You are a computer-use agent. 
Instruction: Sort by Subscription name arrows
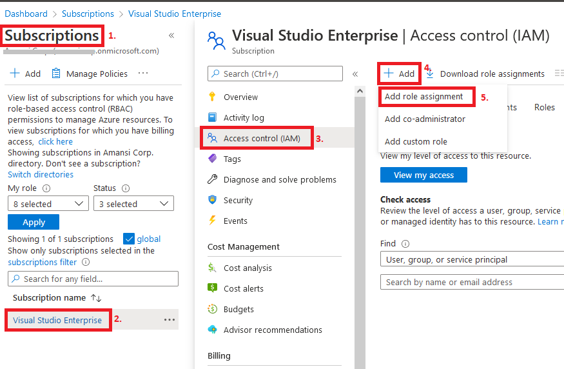[96, 298]
